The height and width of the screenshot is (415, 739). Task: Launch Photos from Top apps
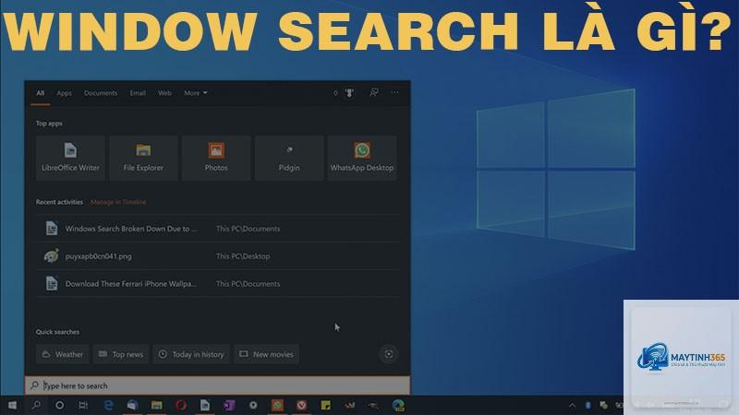point(216,158)
